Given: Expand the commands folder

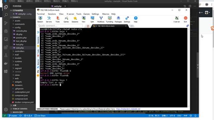Looking at the screenshot, I should coord(20,24).
